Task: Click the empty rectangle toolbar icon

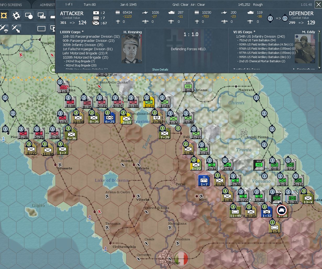Action: coord(41,28)
